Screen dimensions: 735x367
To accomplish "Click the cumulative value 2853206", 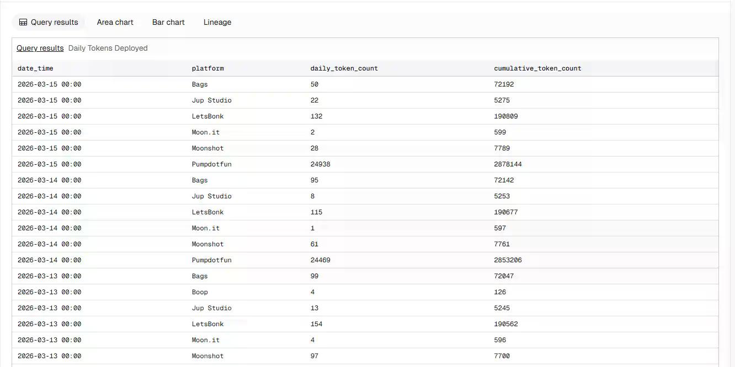I will click(508, 260).
